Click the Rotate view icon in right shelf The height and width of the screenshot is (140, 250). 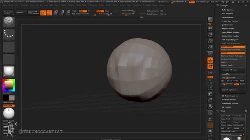[x=210, y=106]
